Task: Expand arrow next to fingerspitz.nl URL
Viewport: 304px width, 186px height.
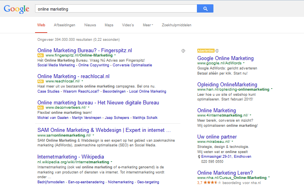Action: click(115, 55)
